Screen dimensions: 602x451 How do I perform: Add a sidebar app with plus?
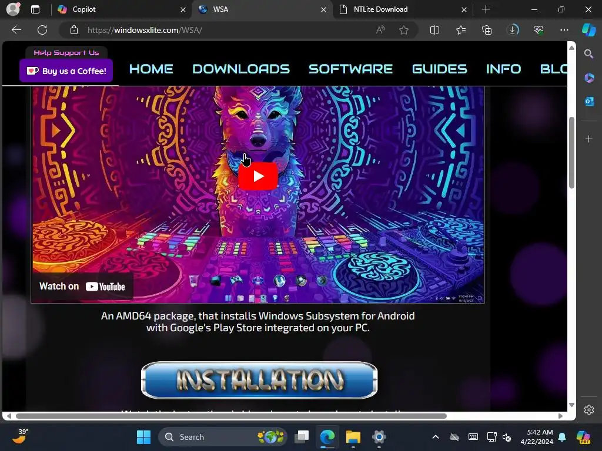click(589, 139)
